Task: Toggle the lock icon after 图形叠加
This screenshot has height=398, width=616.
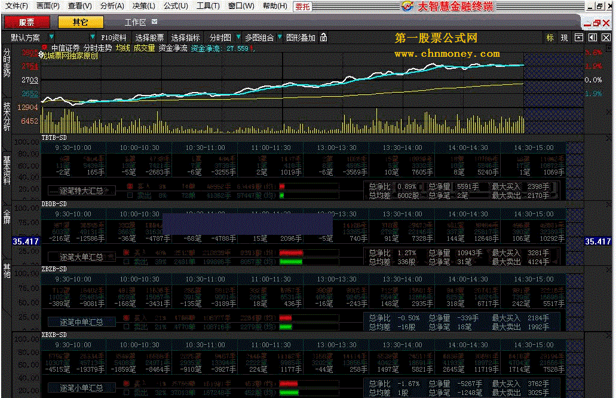Action: tap(323, 37)
